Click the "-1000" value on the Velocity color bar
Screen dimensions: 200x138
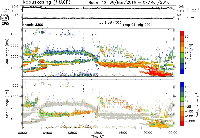pos(190,121)
